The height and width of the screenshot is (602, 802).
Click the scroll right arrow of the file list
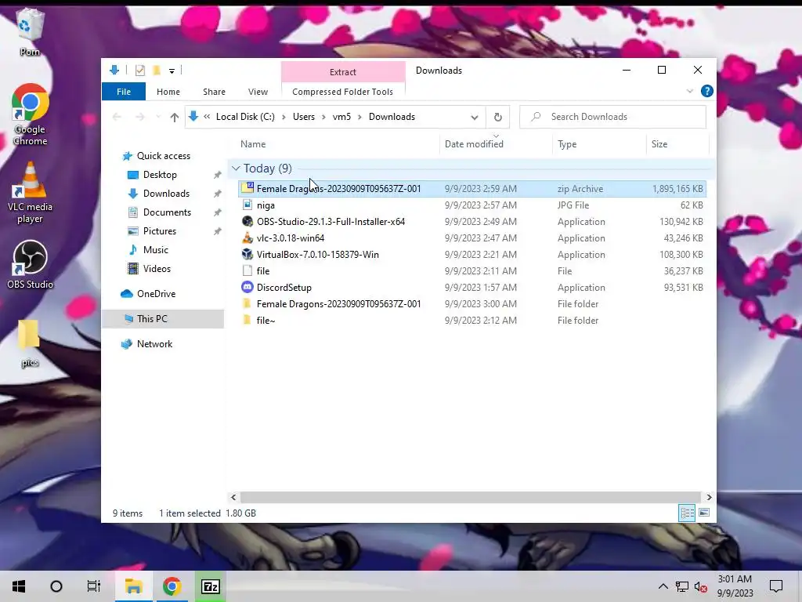click(x=709, y=497)
